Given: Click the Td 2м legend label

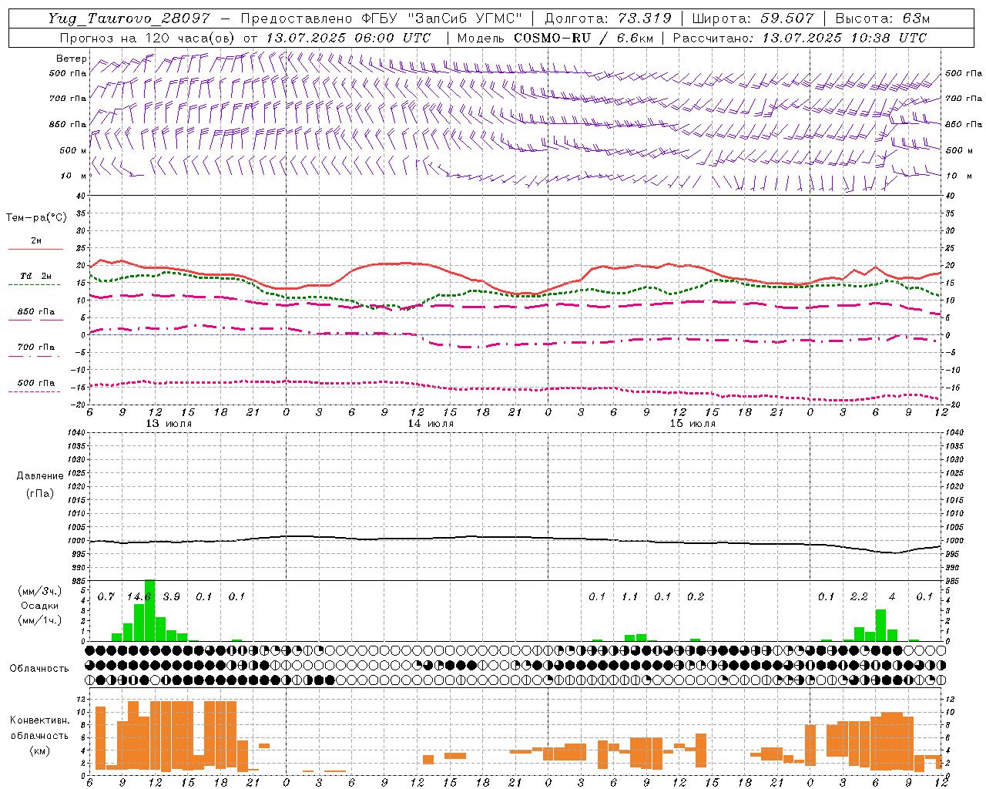Looking at the screenshot, I should pos(36,276).
